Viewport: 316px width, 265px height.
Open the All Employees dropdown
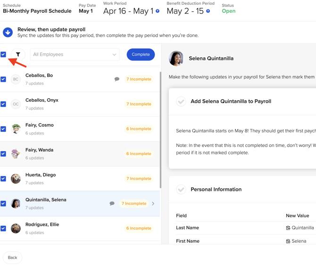coord(75,55)
